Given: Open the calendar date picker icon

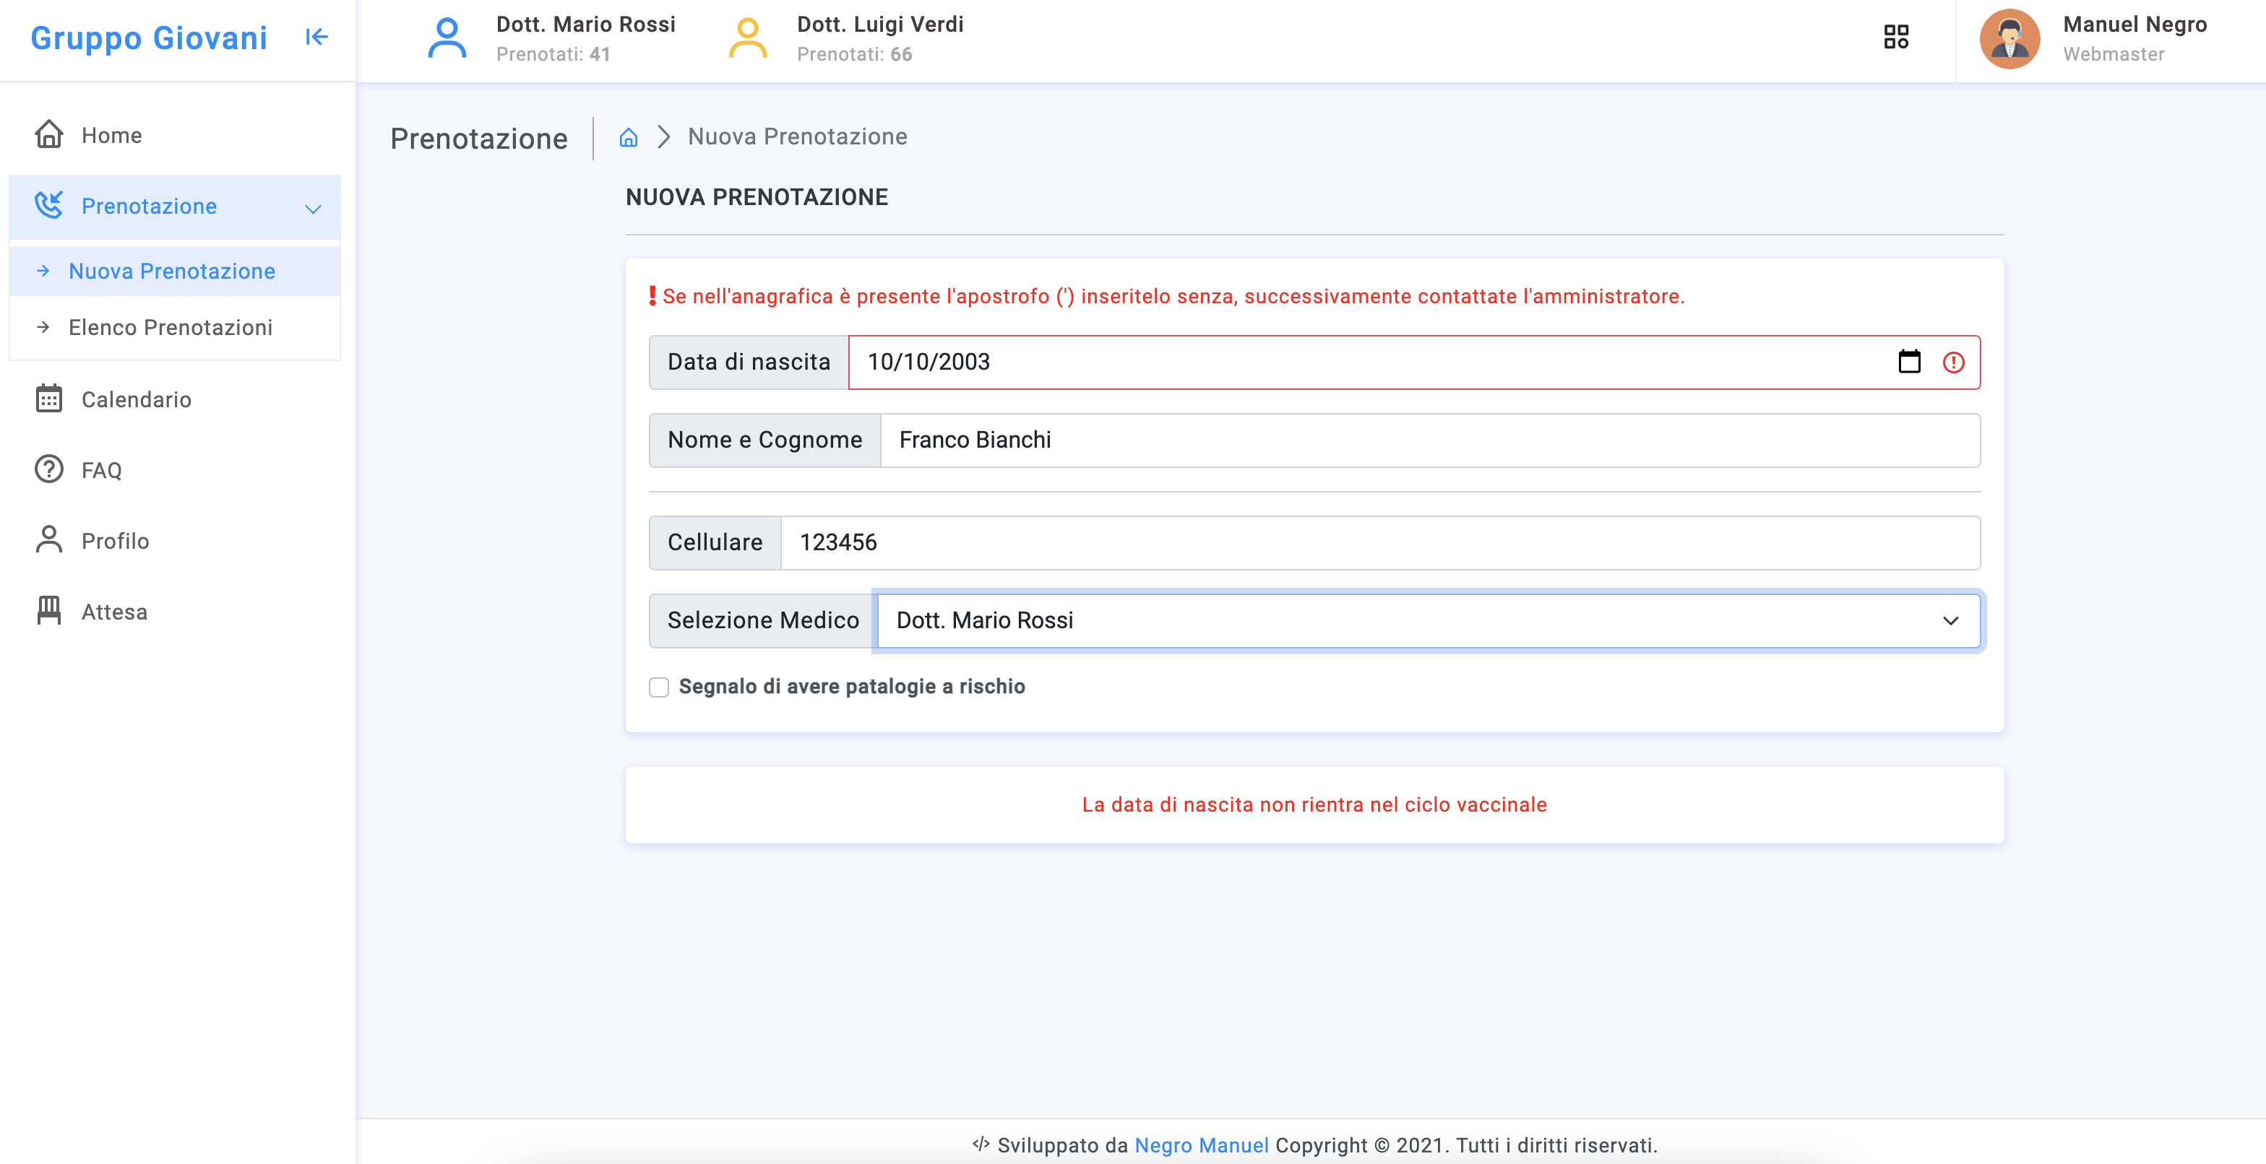Looking at the screenshot, I should click(x=1909, y=362).
